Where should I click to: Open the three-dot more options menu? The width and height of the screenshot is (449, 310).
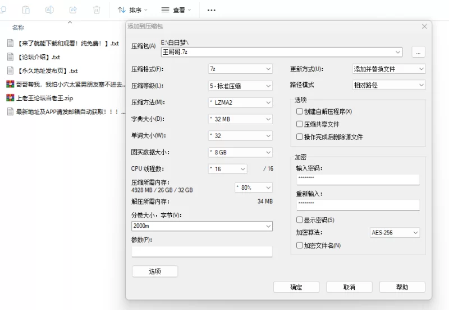(x=211, y=10)
